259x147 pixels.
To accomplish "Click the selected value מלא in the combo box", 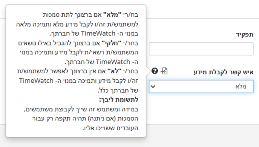I will coord(241,86).
